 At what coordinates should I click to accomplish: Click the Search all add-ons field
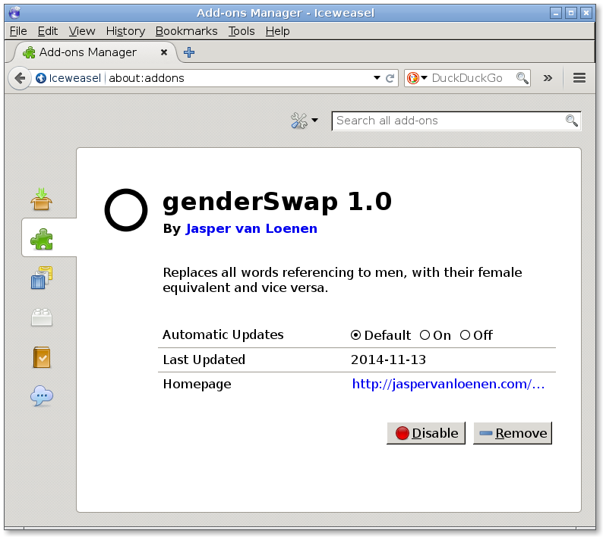coord(448,121)
